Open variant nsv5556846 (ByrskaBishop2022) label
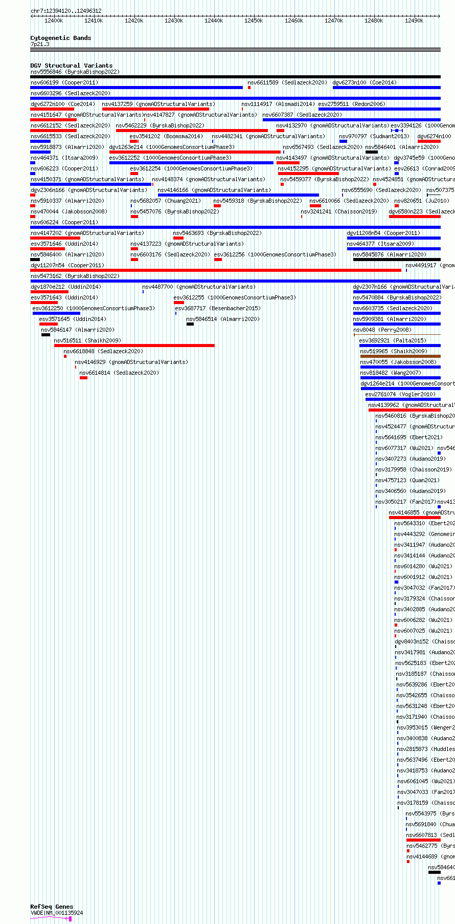 [75, 72]
